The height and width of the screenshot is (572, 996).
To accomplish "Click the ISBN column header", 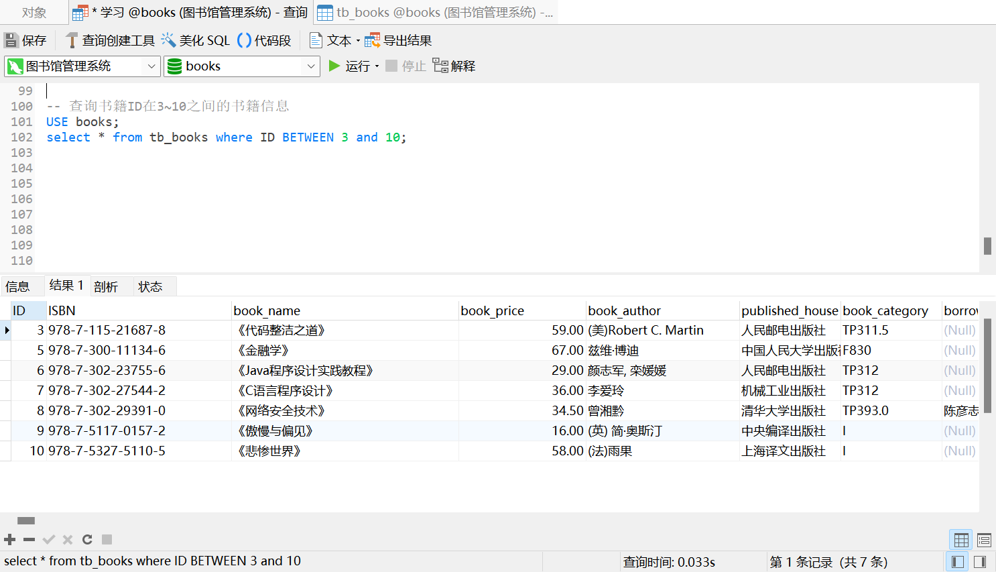I will tap(139, 310).
